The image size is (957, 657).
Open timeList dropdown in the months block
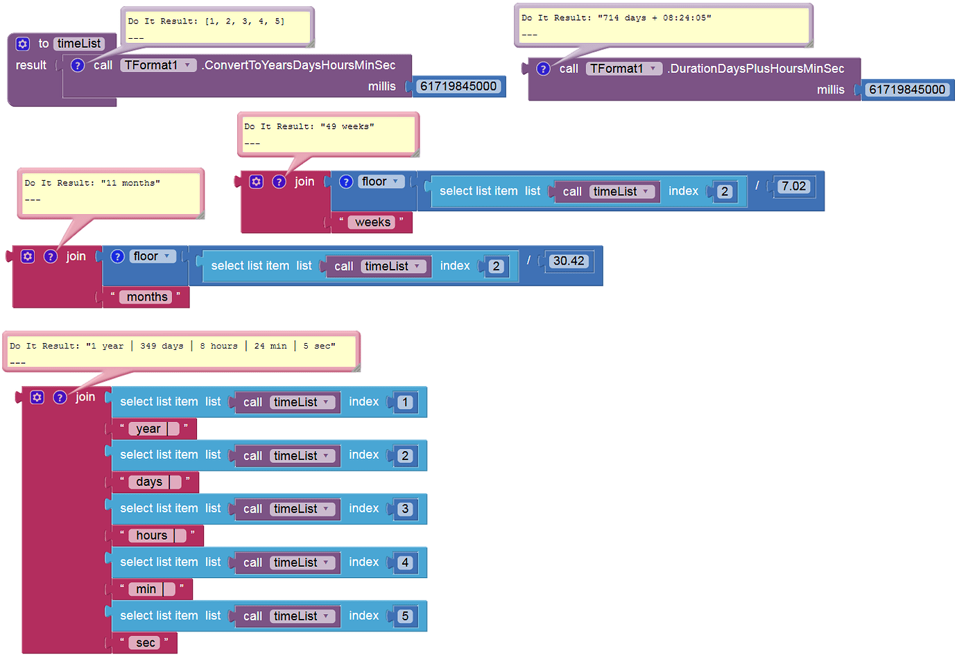(394, 266)
